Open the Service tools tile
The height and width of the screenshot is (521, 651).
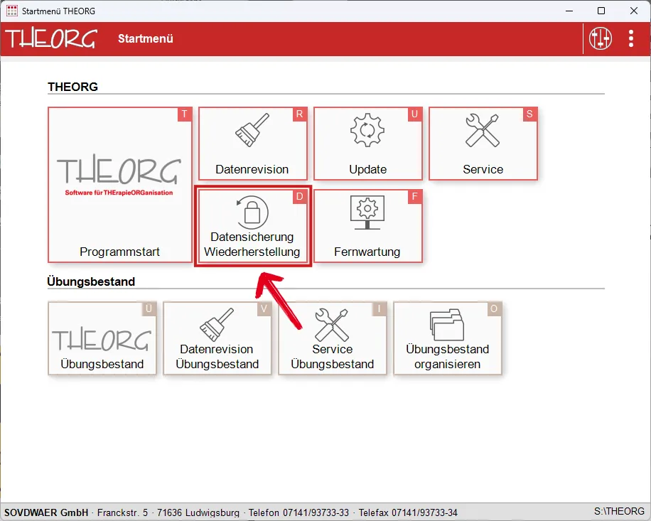click(483, 144)
